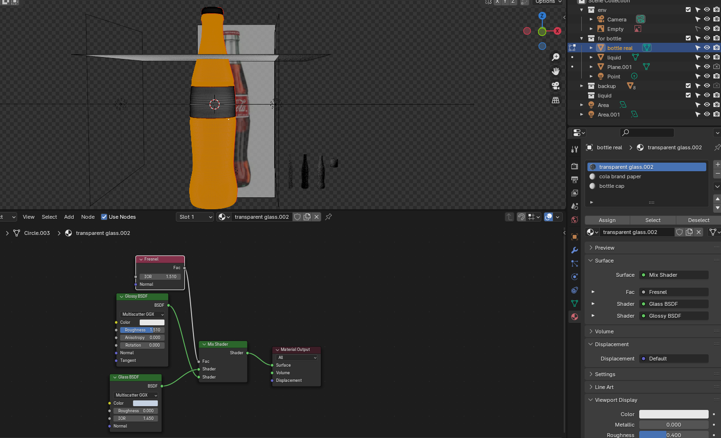Screen dimensions: 721x438
Task: Click the material Select button
Action: pos(653,220)
